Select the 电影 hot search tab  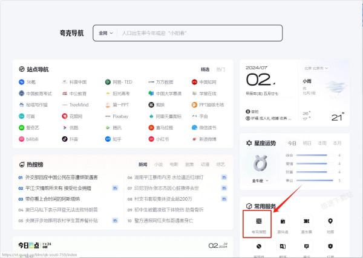pyautogui.click(x=174, y=165)
